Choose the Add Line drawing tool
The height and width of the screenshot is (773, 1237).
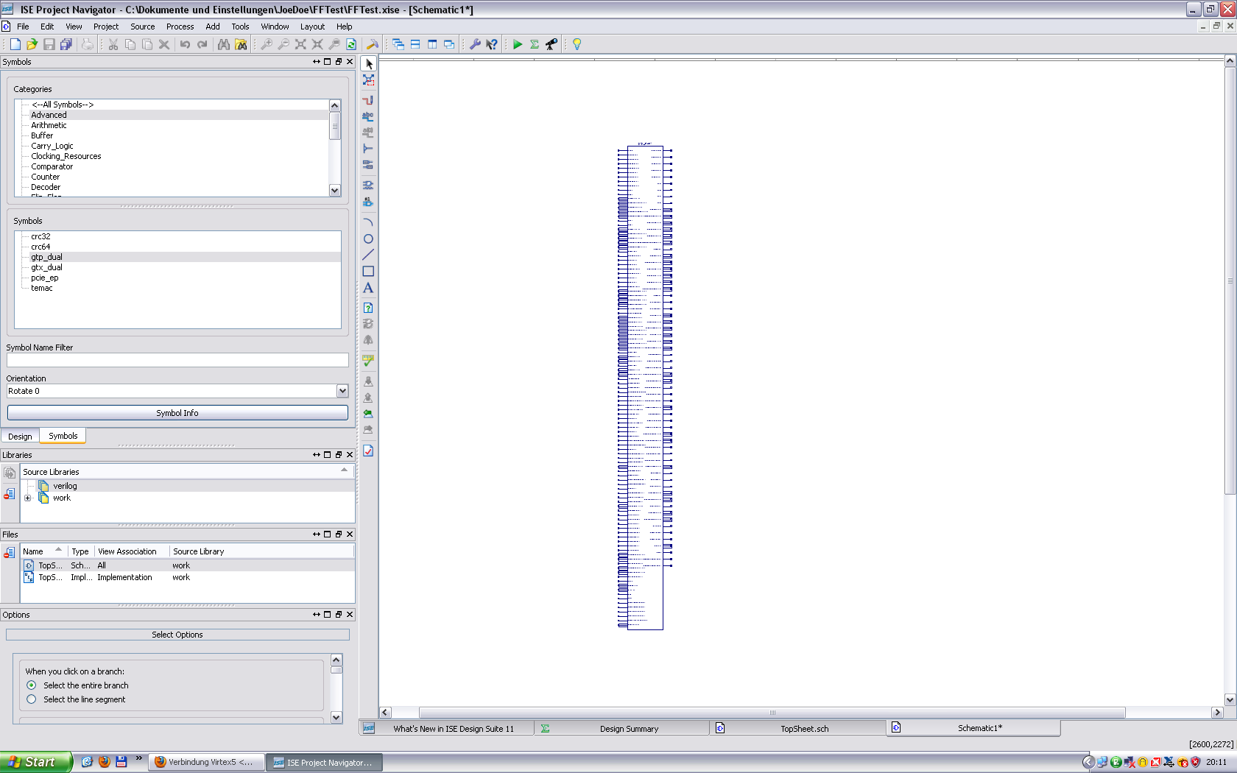coord(368,255)
